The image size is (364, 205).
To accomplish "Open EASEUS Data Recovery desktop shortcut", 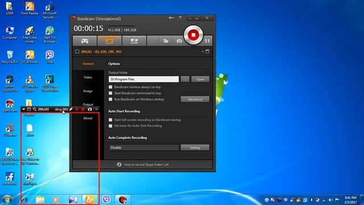I will tap(10, 156).
